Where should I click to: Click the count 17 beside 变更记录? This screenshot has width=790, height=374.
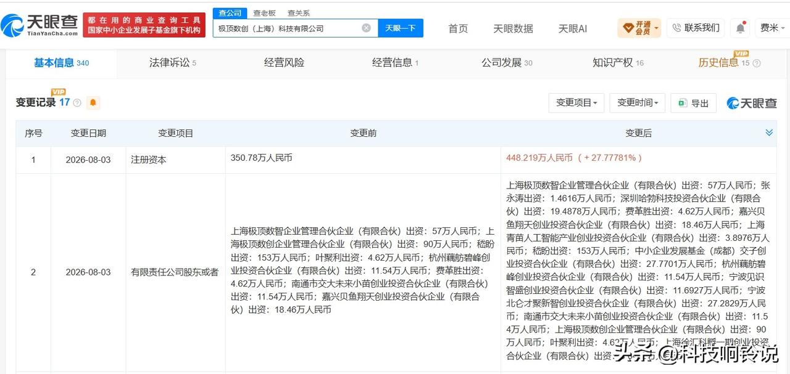click(64, 103)
